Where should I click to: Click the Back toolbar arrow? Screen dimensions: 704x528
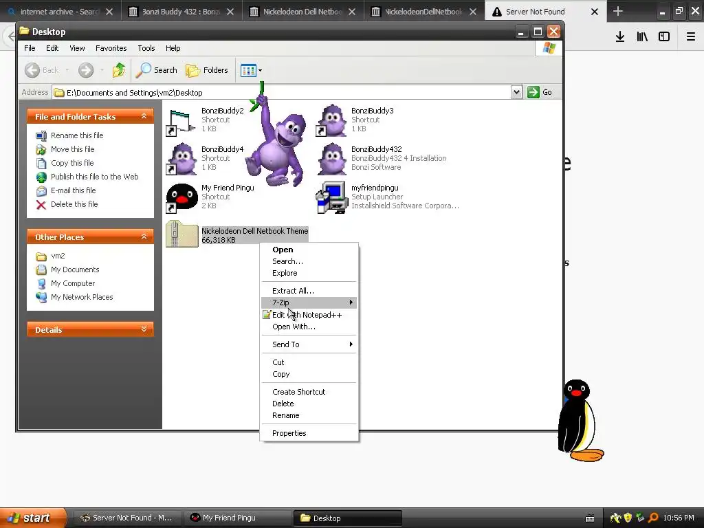32,70
